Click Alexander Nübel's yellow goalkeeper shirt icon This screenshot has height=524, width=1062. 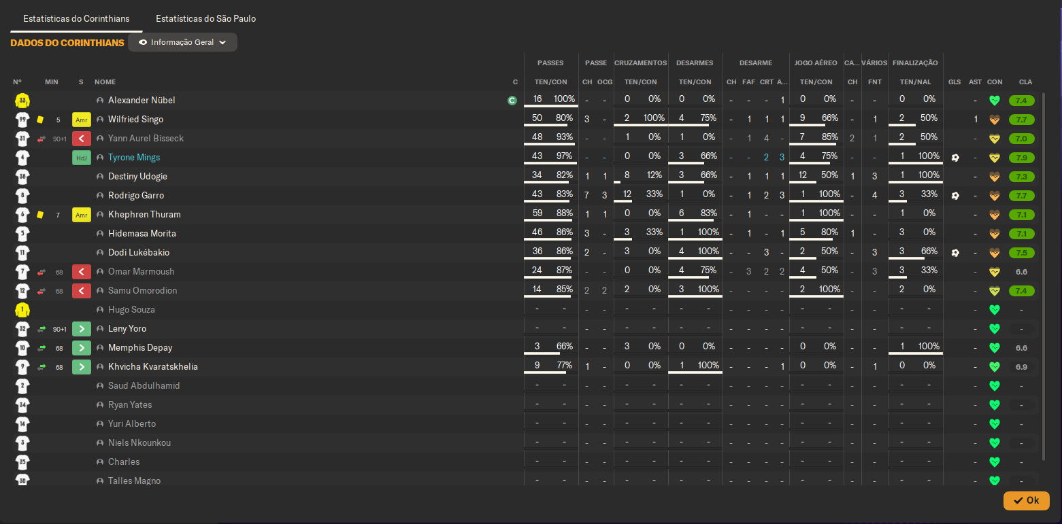(x=22, y=101)
